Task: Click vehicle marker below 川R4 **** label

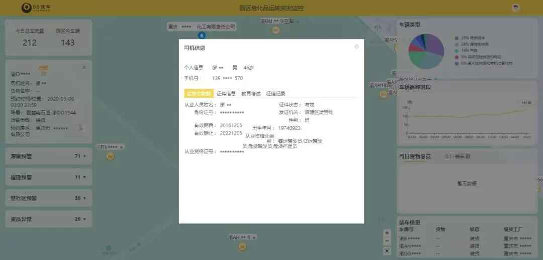Action: 111,156
